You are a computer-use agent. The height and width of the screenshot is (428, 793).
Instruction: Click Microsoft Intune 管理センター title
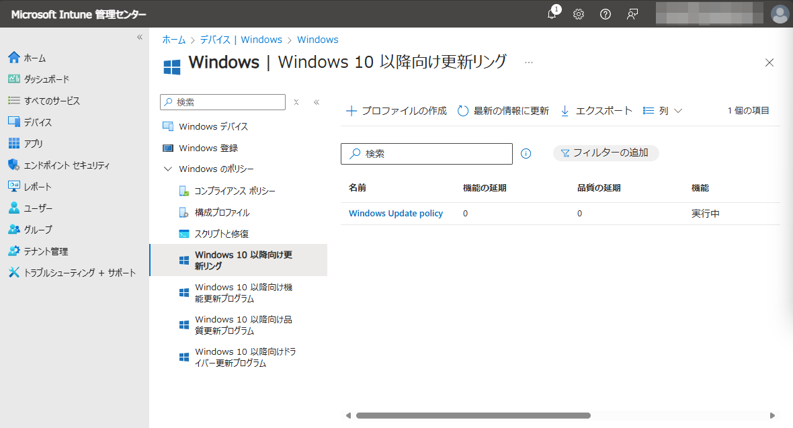tap(79, 14)
